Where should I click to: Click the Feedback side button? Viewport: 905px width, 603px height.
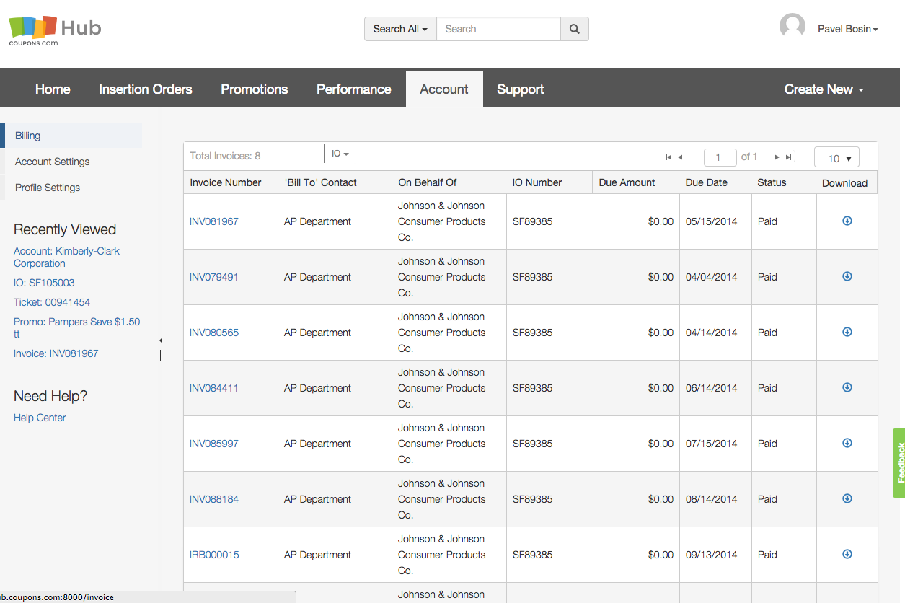(899, 463)
